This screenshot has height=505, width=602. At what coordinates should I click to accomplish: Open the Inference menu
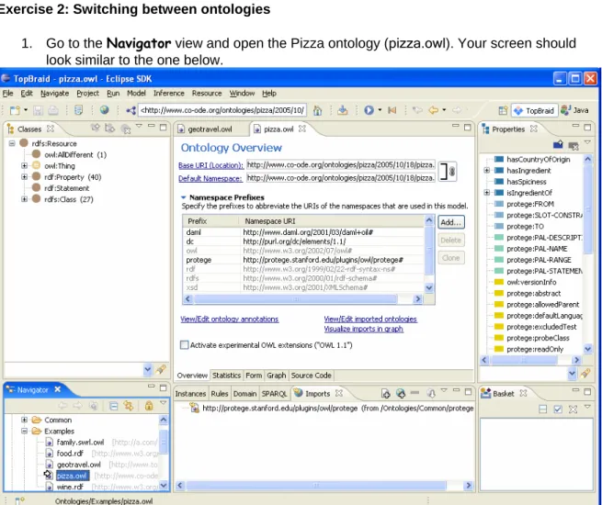168,93
